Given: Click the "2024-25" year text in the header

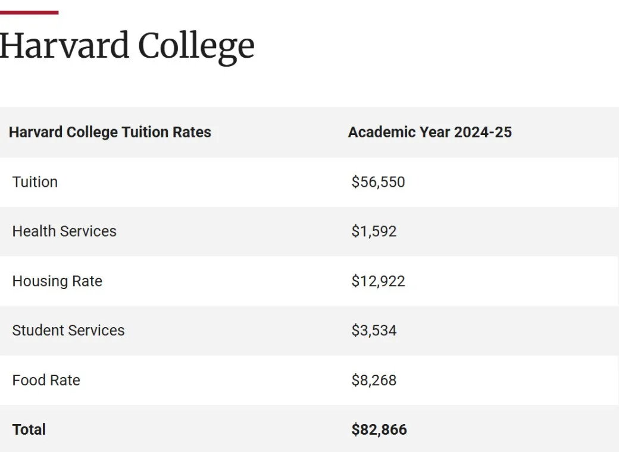Looking at the screenshot, I should [483, 132].
